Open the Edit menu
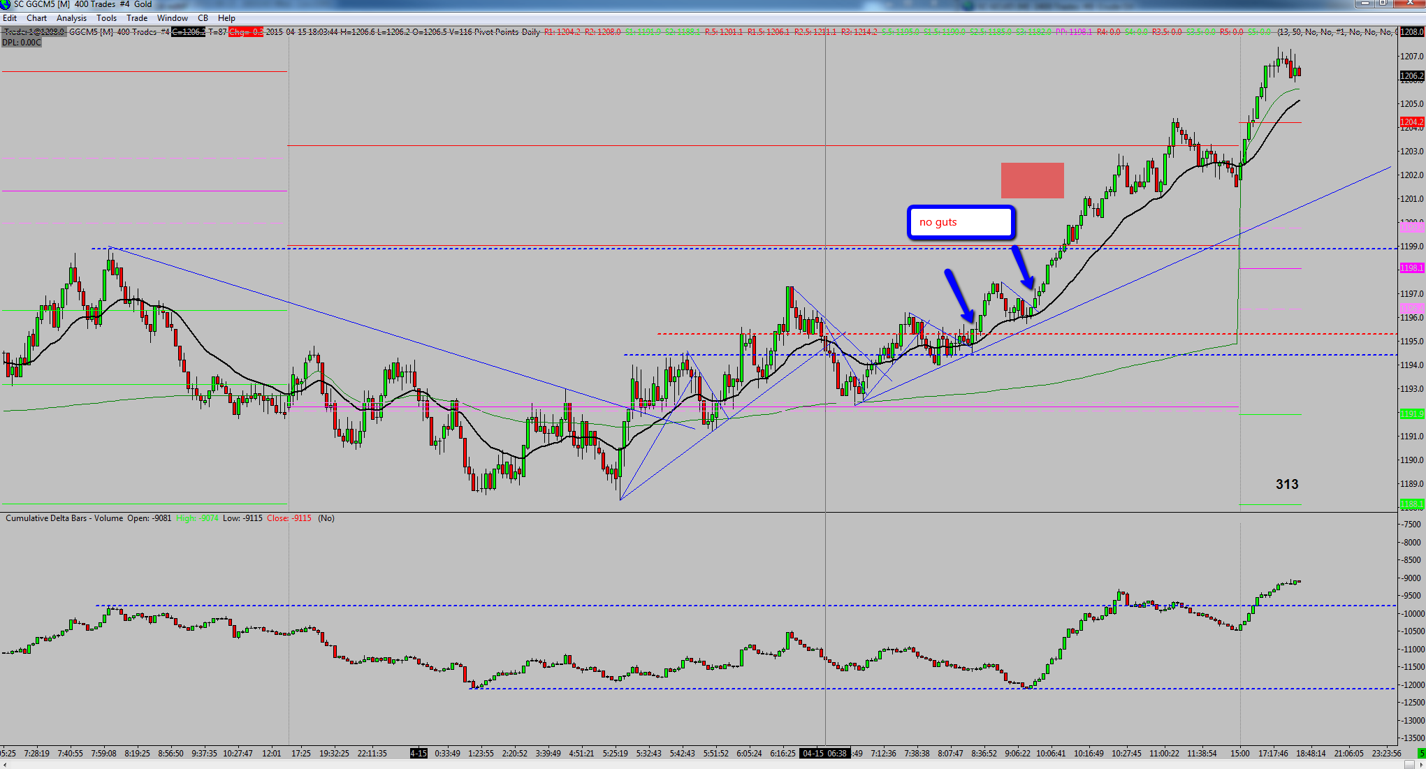The width and height of the screenshot is (1426, 769). [10, 18]
